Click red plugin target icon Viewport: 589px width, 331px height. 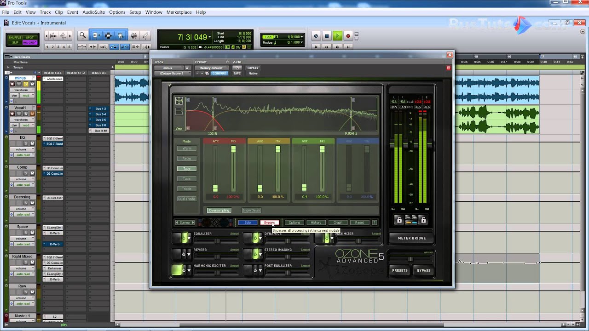449,68
